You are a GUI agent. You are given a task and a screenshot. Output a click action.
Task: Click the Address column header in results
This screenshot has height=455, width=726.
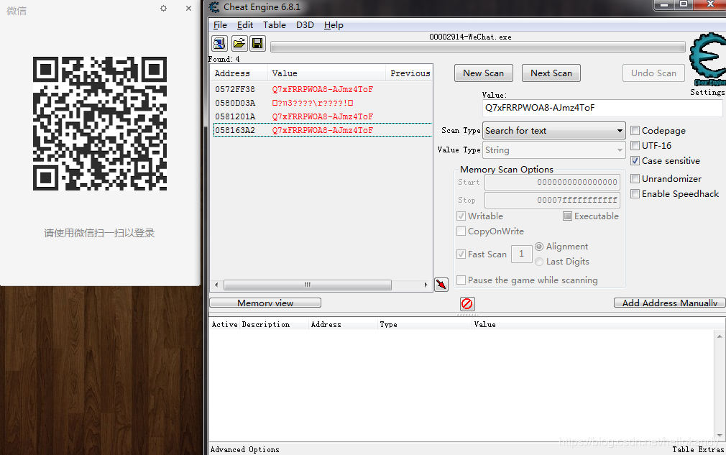coord(239,73)
